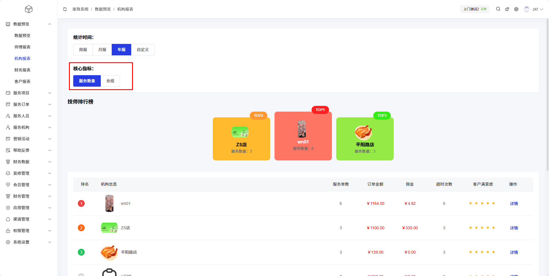Viewport: 549px width, 276px height.
Task: Click the 会员管理 diamond icon
Action: 8,185
